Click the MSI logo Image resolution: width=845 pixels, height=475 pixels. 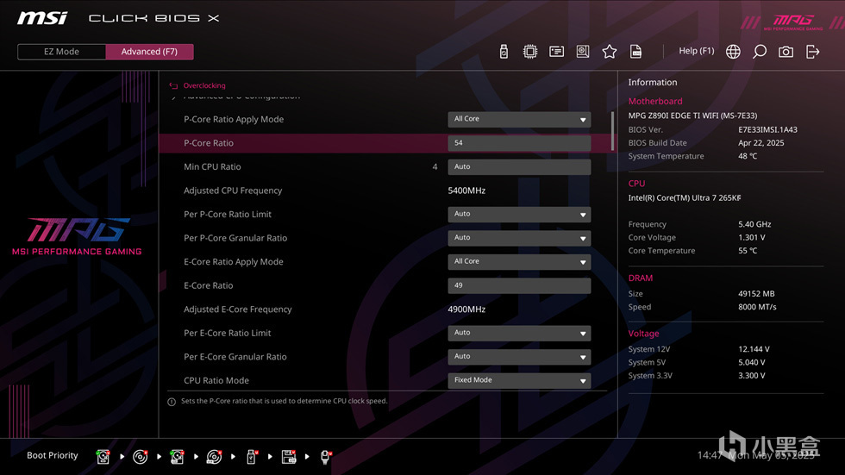(42, 18)
